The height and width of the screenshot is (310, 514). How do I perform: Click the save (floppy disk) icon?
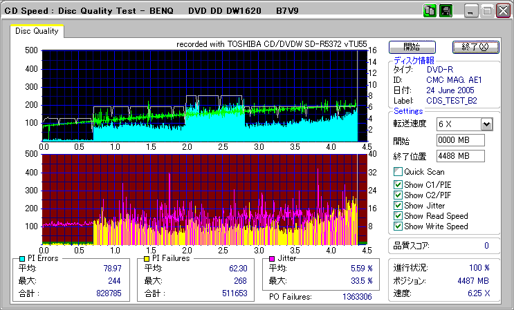point(446,11)
